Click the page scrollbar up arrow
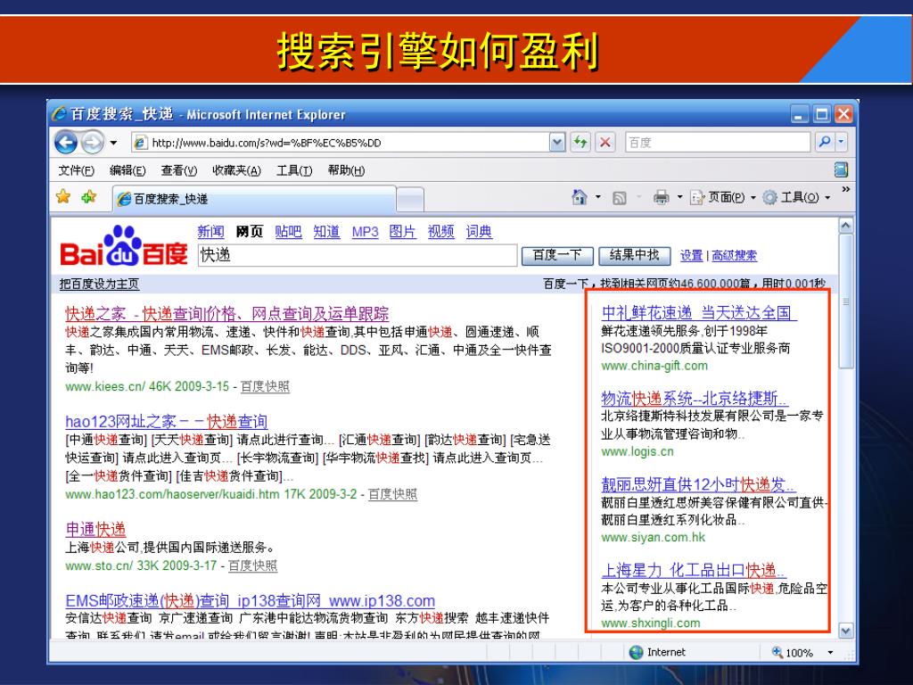Viewport: 913px width, 685px height. pos(846,225)
